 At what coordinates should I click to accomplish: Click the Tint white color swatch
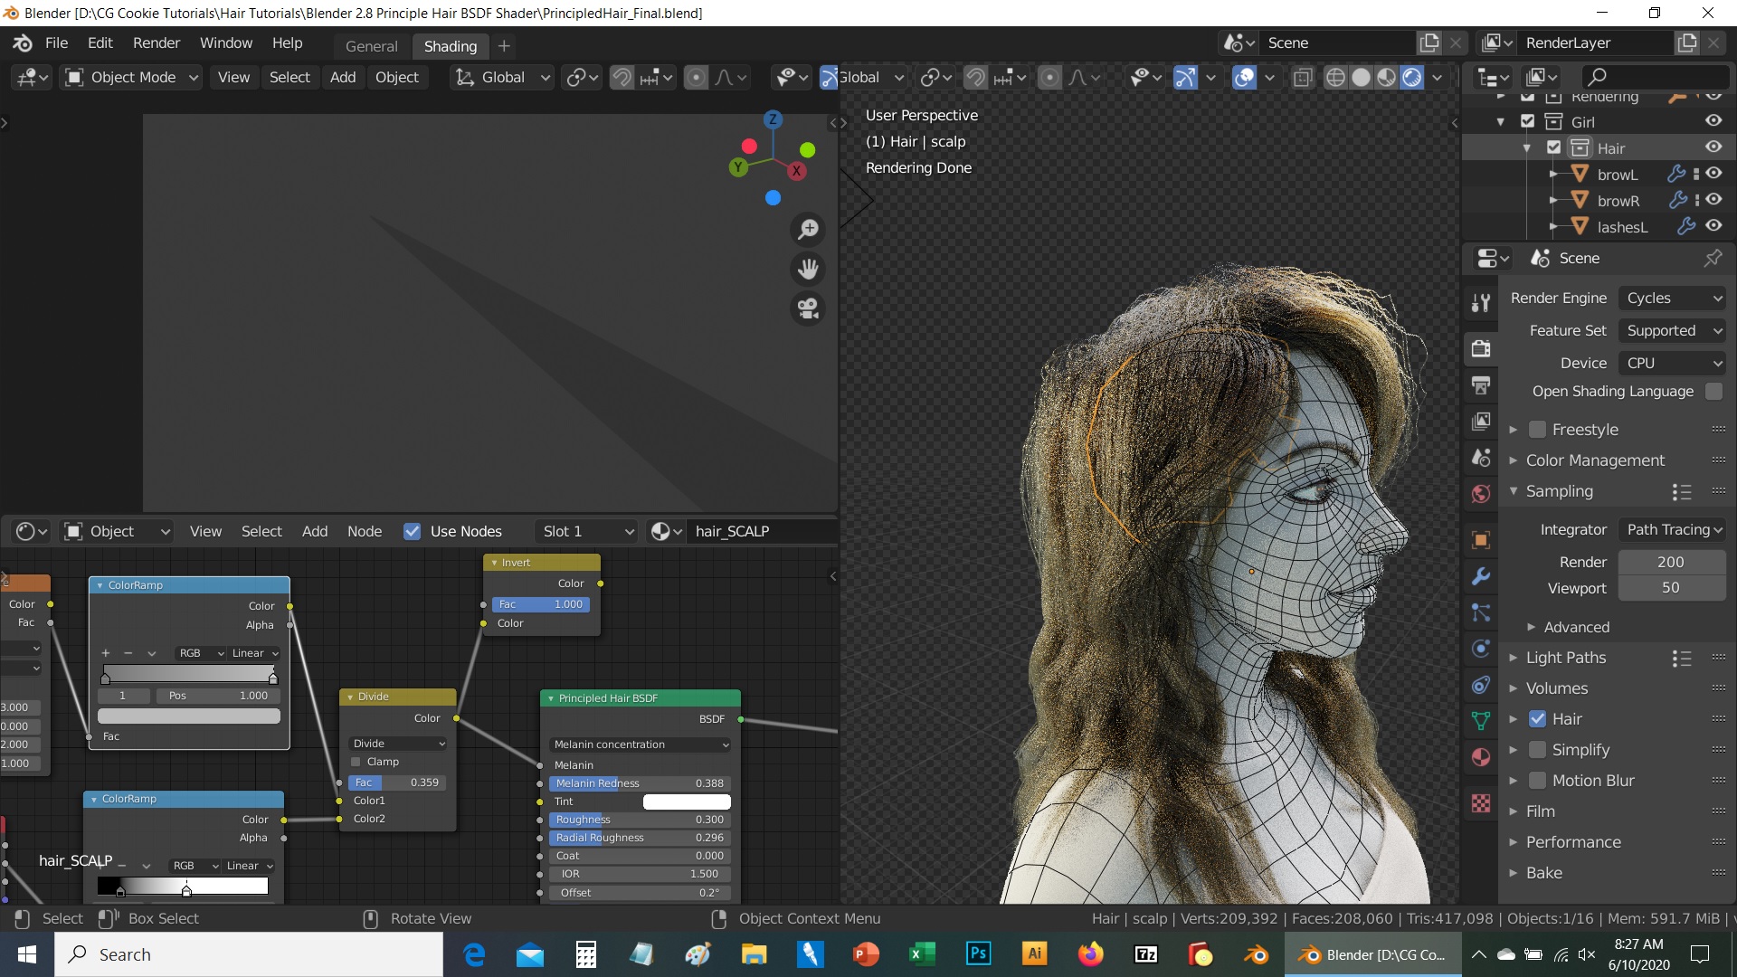click(x=686, y=802)
